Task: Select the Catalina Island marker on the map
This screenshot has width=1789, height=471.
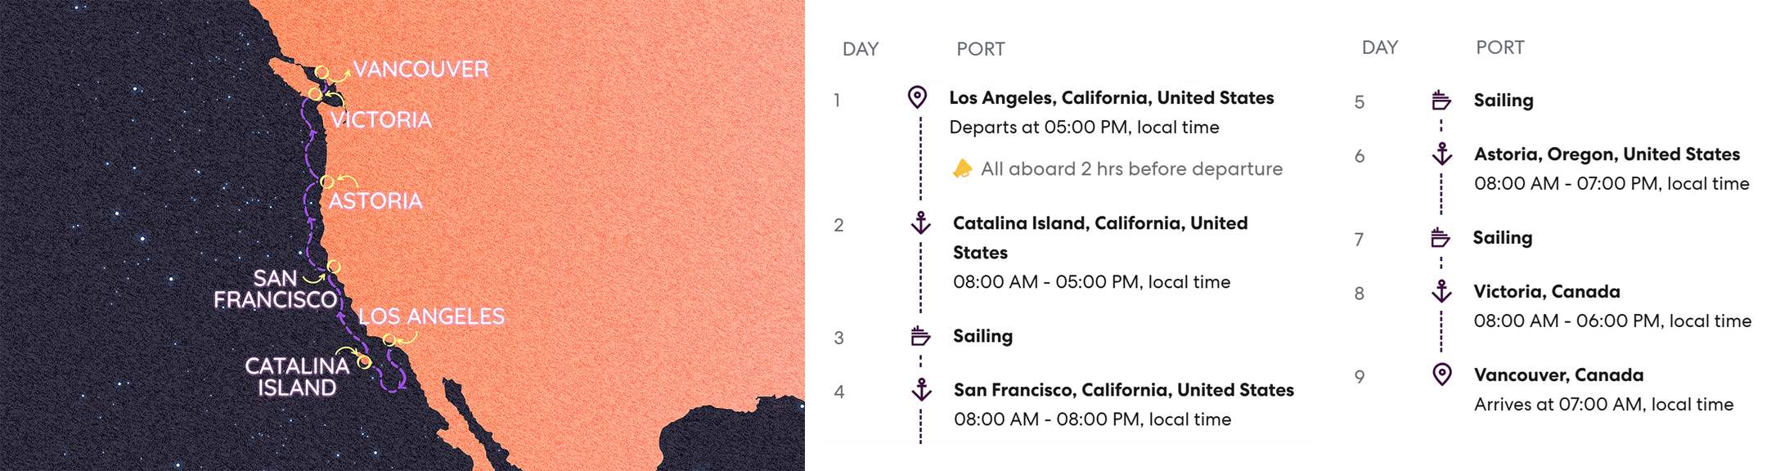Action: (x=365, y=361)
